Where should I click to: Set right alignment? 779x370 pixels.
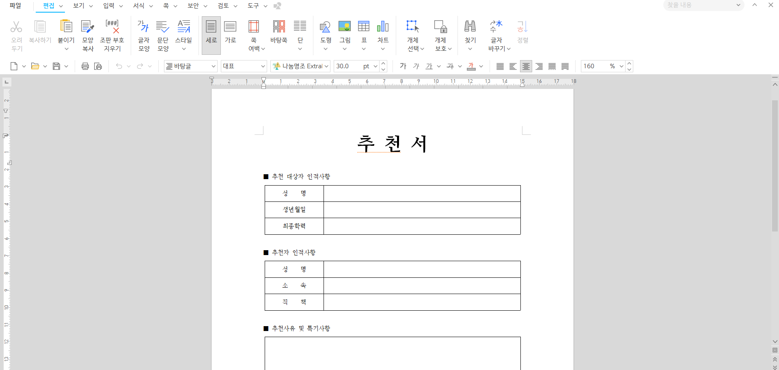coord(539,66)
